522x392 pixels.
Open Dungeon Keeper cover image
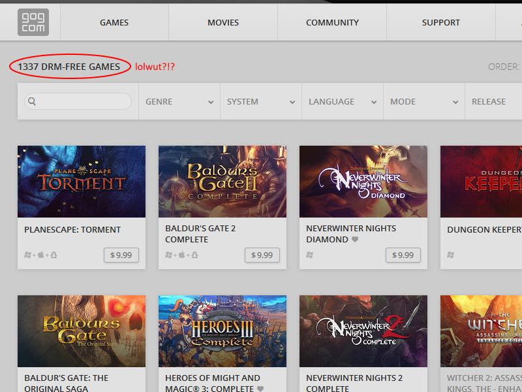tap(481, 182)
